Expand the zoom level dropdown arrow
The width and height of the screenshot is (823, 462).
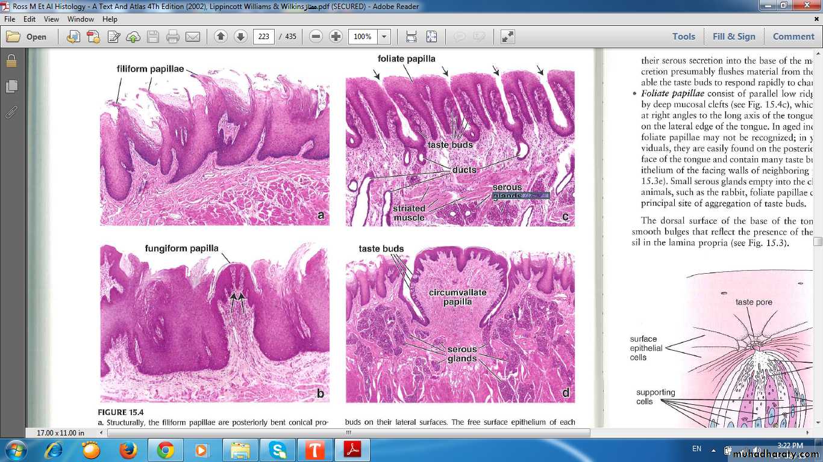point(384,37)
